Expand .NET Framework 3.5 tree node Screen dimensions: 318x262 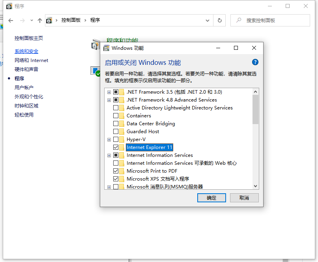(x=109, y=92)
